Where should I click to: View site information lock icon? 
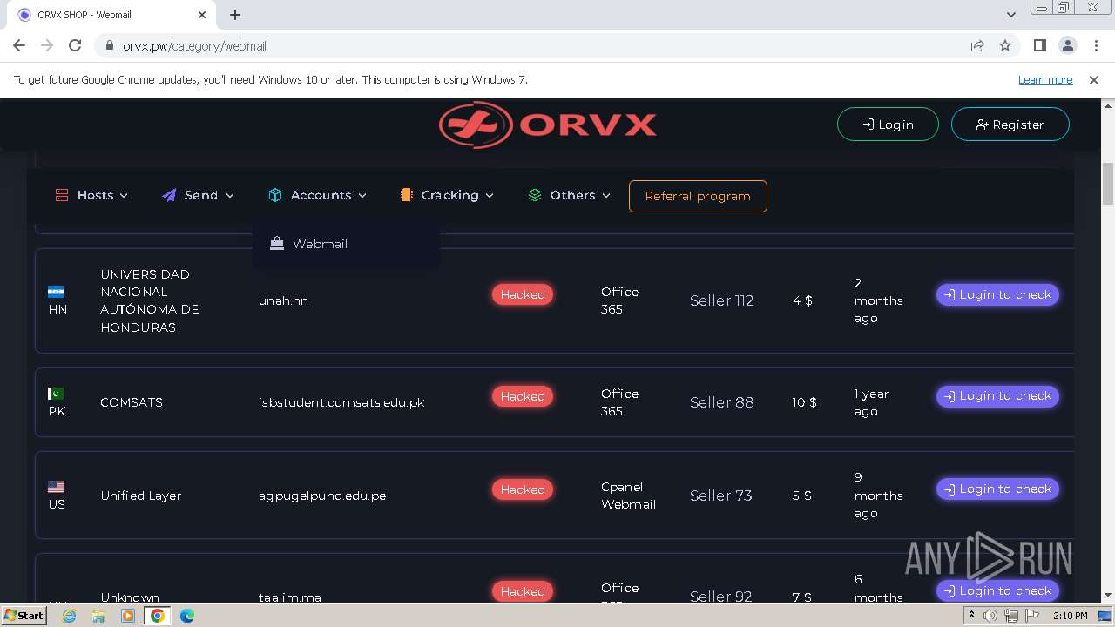tap(109, 45)
